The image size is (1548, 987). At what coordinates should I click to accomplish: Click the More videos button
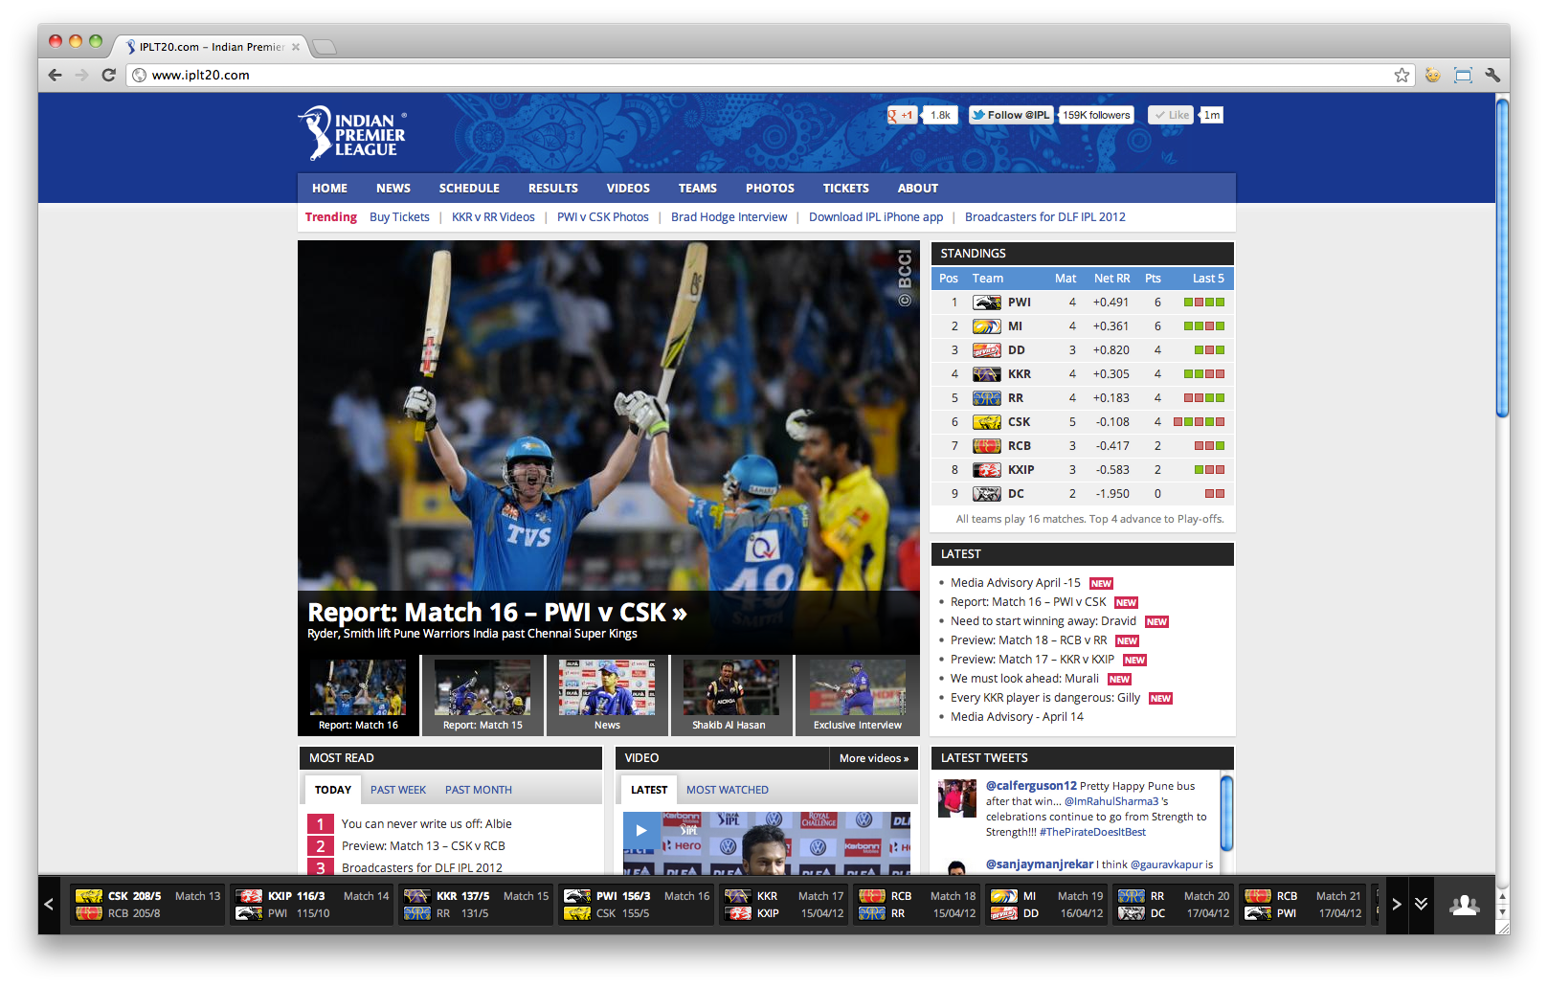[874, 758]
